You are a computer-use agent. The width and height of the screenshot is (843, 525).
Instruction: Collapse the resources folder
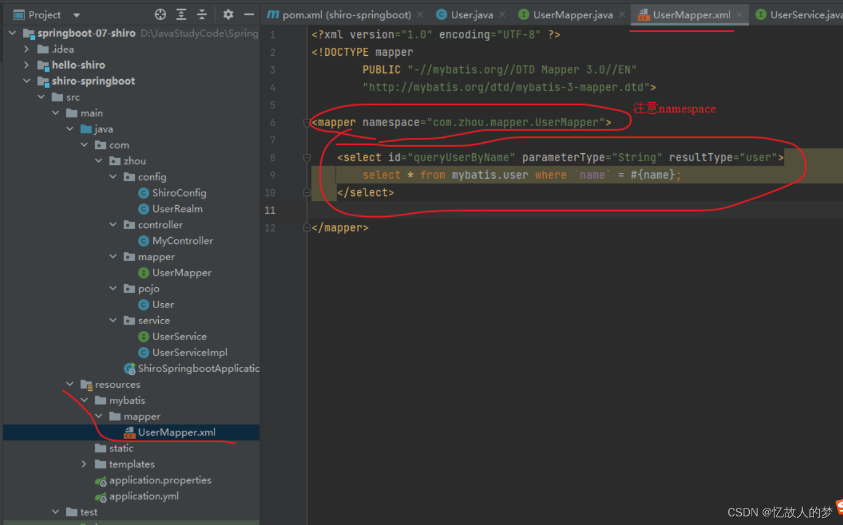pyautogui.click(x=70, y=385)
